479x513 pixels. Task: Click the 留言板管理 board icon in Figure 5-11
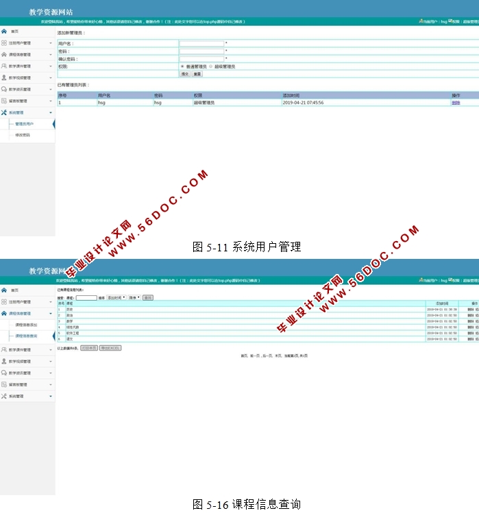click(4, 101)
